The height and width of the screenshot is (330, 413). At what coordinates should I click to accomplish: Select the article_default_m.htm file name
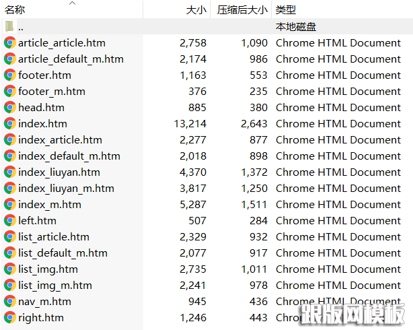pyautogui.click(x=71, y=59)
